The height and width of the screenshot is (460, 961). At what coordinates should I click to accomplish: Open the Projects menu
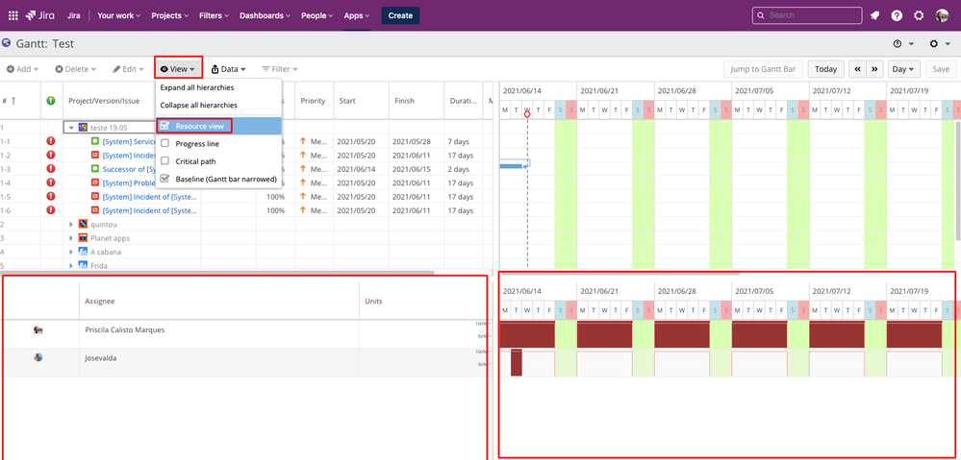169,16
